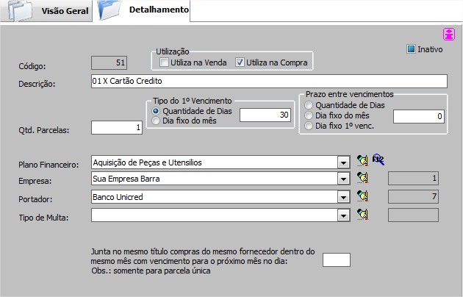Uncheck the Utiliza na Compra checkbox

tap(240, 63)
